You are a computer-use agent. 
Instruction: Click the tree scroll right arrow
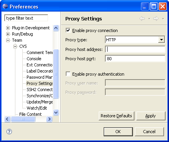coord(49,119)
